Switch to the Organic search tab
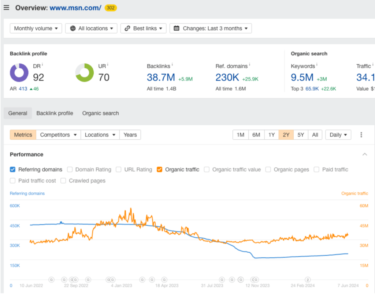Image resolution: width=375 pixels, height=294 pixels. (x=100, y=113)
